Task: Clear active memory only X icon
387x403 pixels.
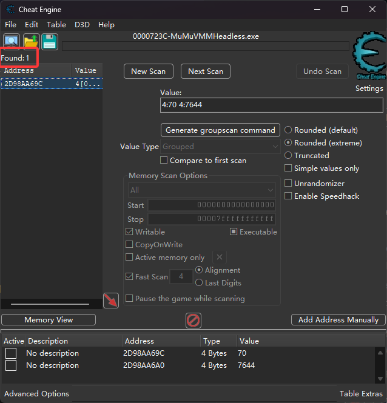Action: pos(220,257)
